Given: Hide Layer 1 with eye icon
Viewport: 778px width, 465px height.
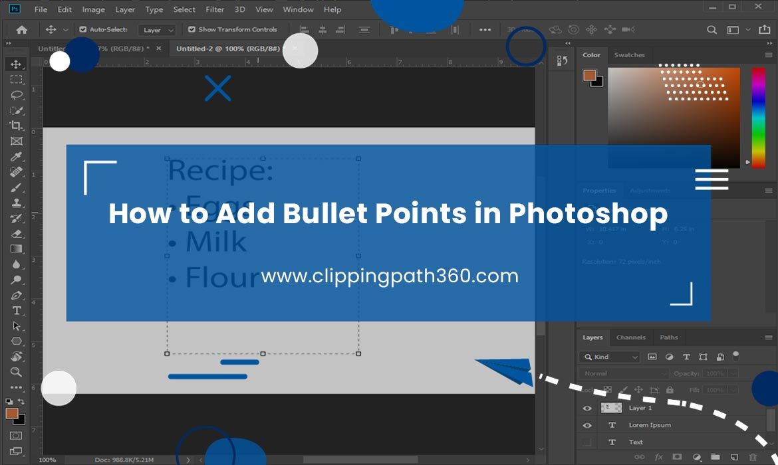Looking at the screenshot, I should (587, 409).
